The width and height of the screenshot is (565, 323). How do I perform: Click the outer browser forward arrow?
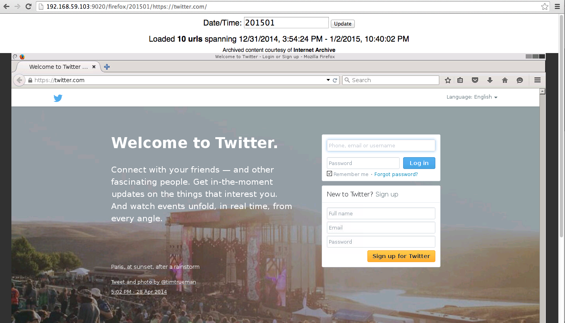(x=17, y=6)
